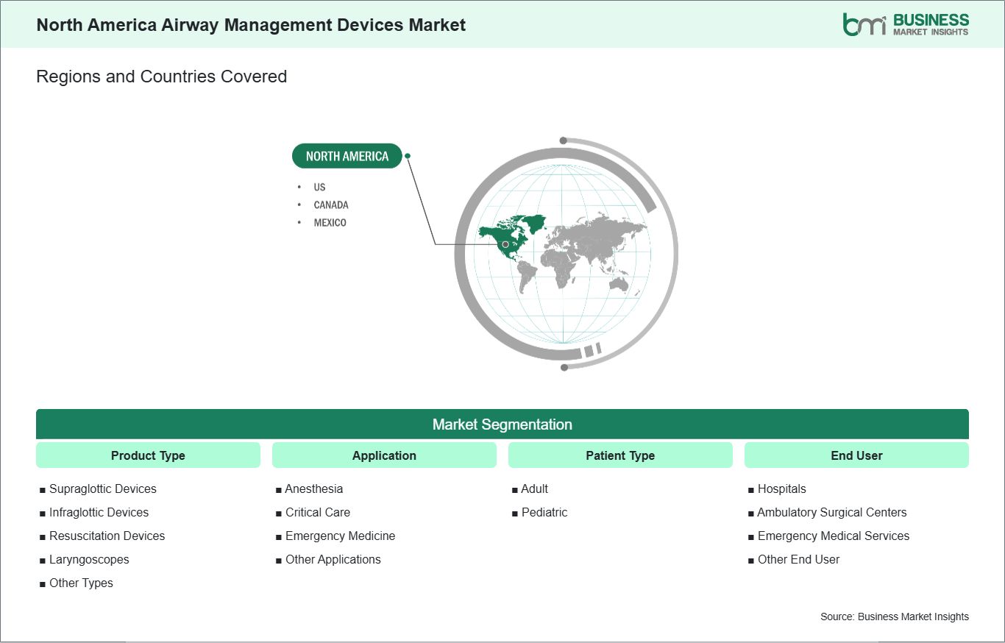Click 'Source: Business Market Insights' text
The width and height of the screenshot is (1005, 643).
(895, 617)
